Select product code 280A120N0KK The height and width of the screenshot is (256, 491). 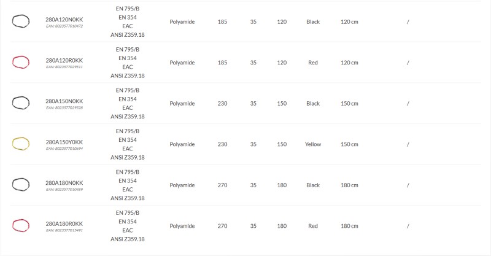64,20
